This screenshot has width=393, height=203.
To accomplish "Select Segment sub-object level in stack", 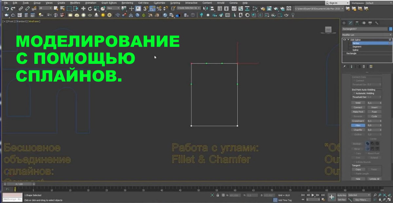I will point(357,47).
